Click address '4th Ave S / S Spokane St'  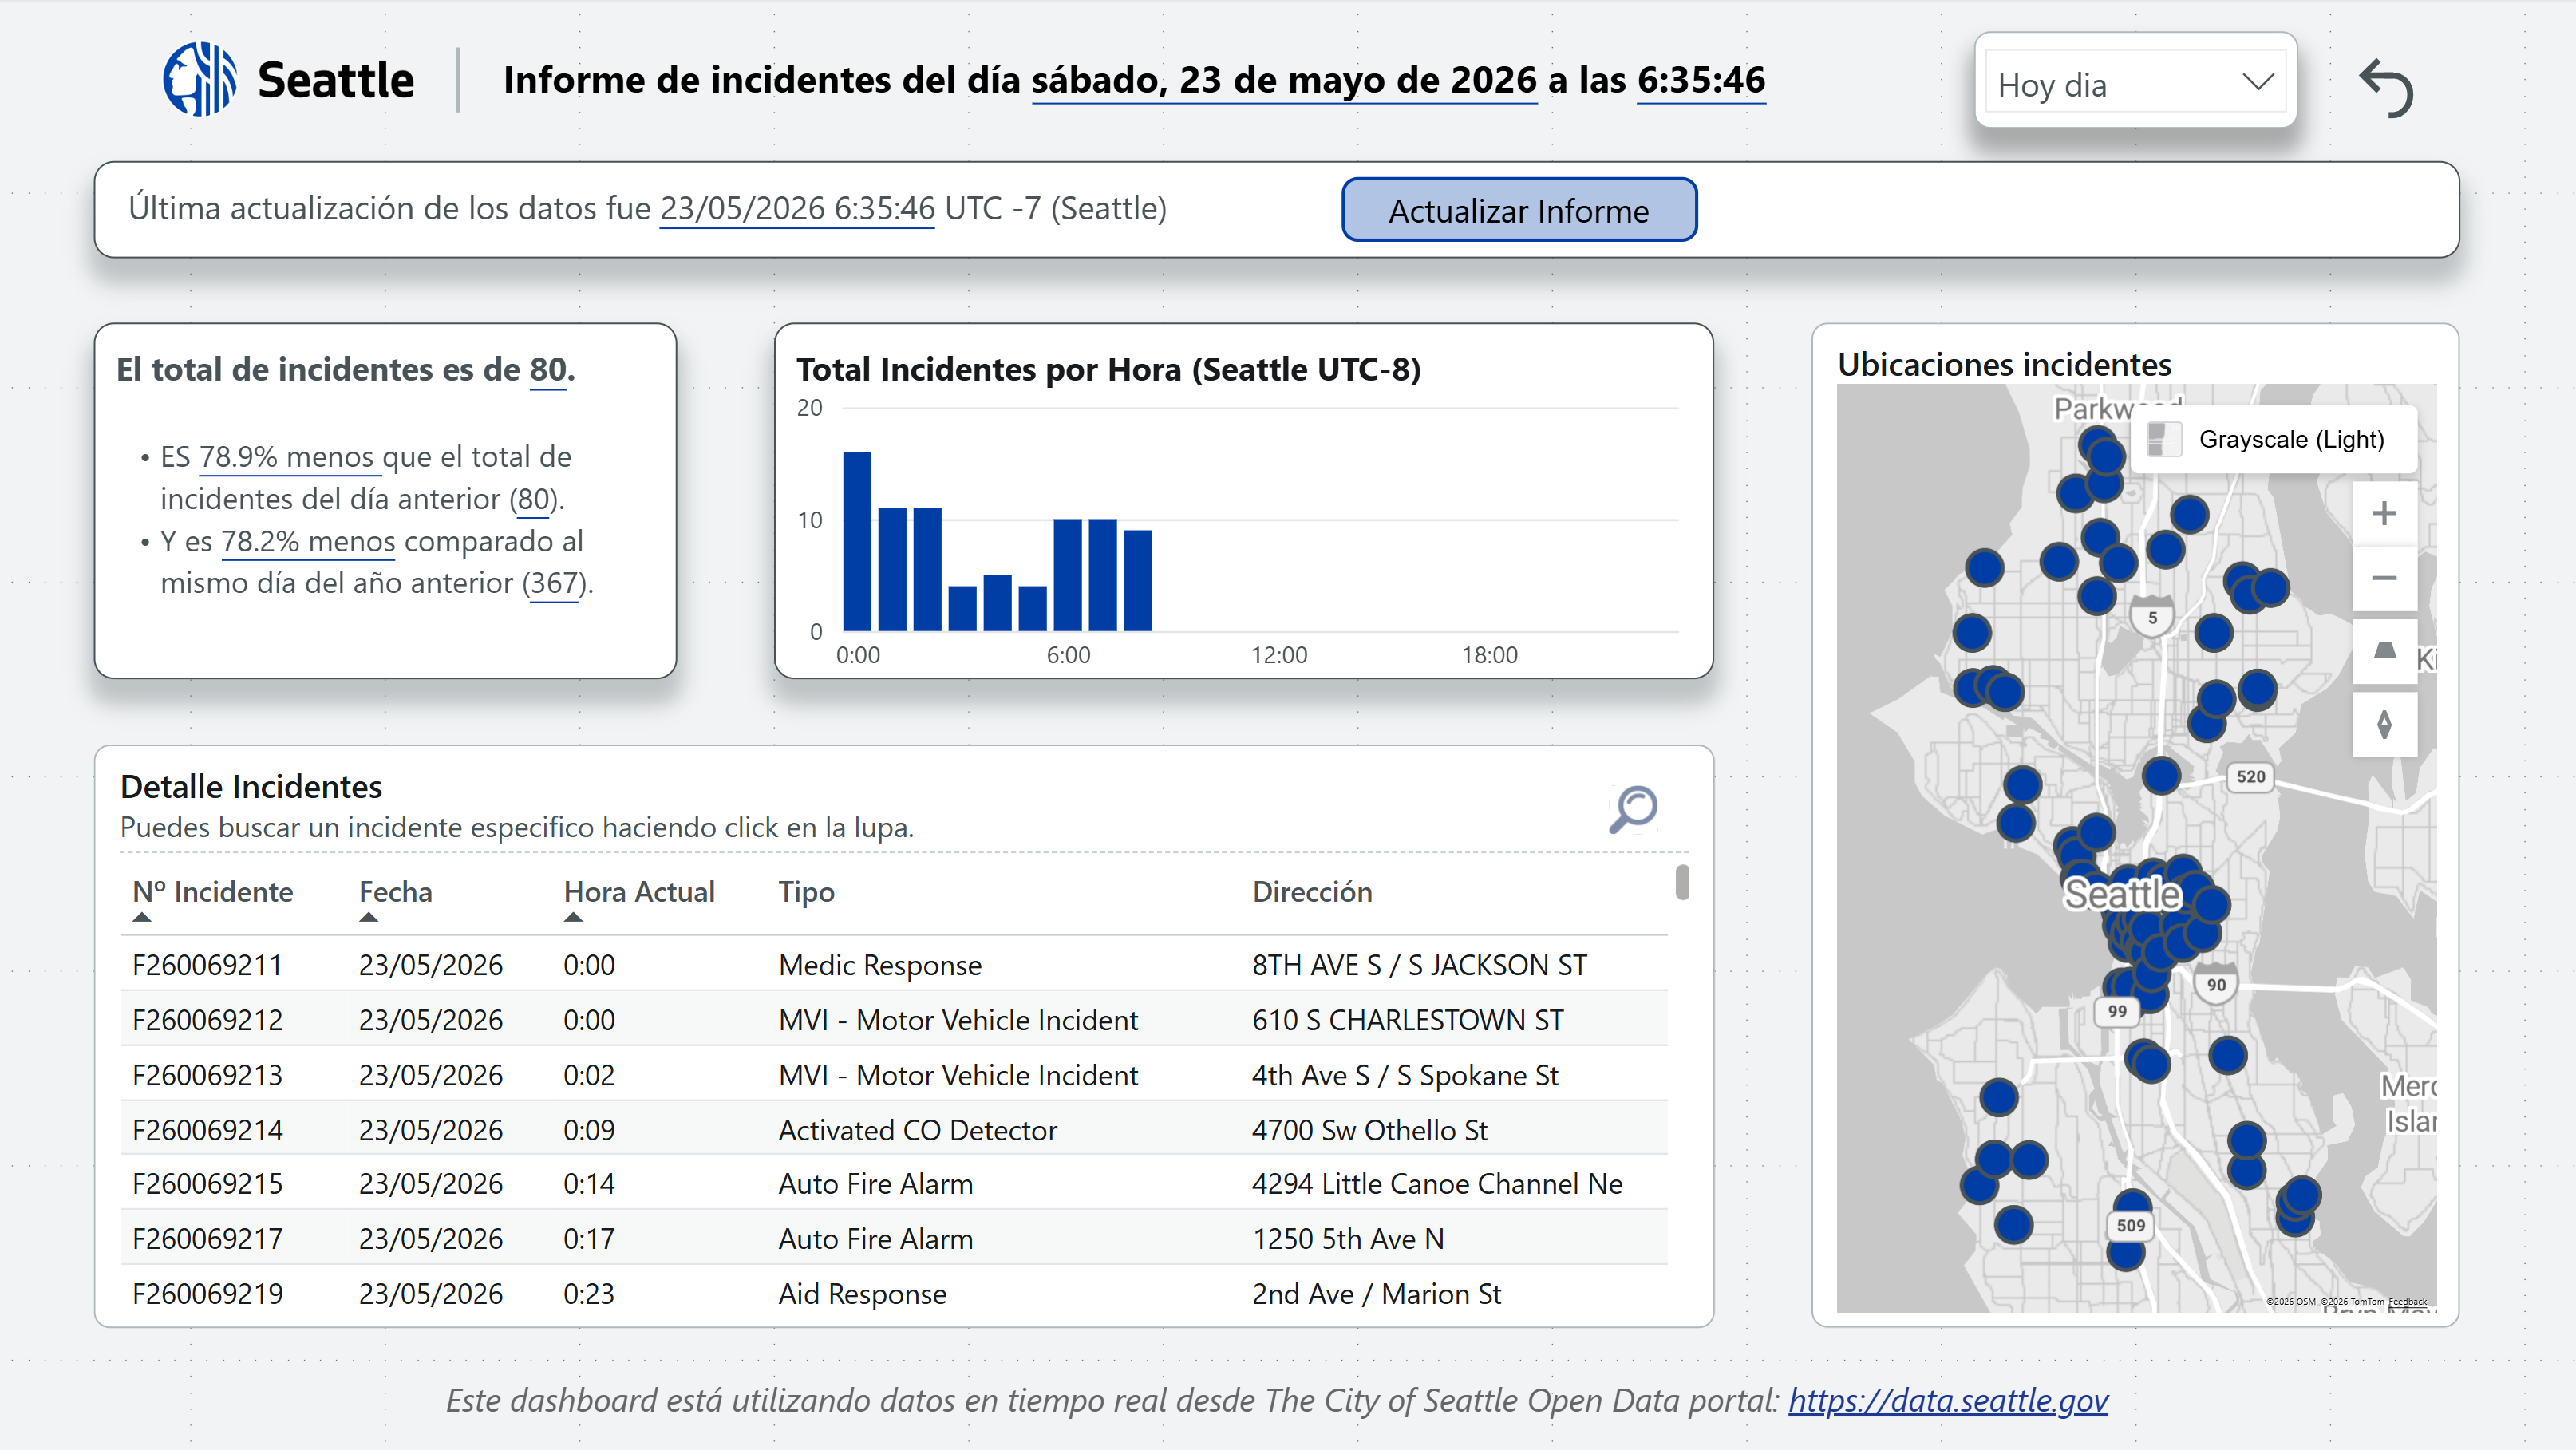click(1405, 1075)
